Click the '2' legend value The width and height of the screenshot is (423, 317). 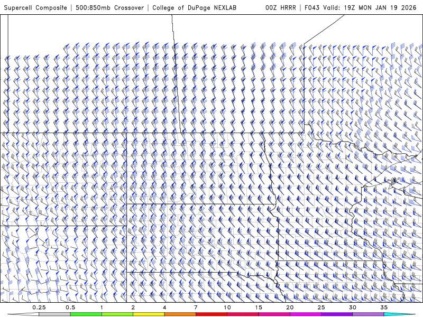[133, 307]
